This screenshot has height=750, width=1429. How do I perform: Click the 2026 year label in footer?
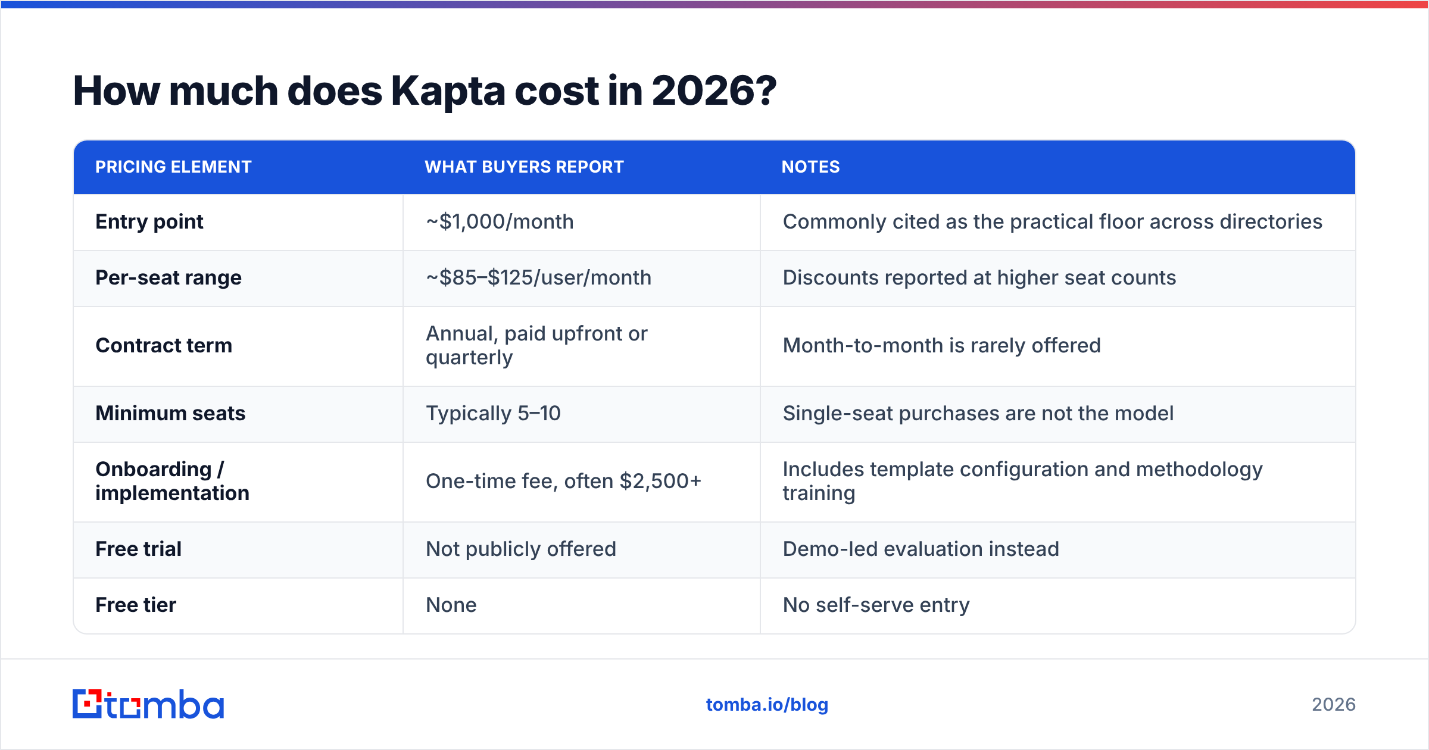click(1334, 705)
